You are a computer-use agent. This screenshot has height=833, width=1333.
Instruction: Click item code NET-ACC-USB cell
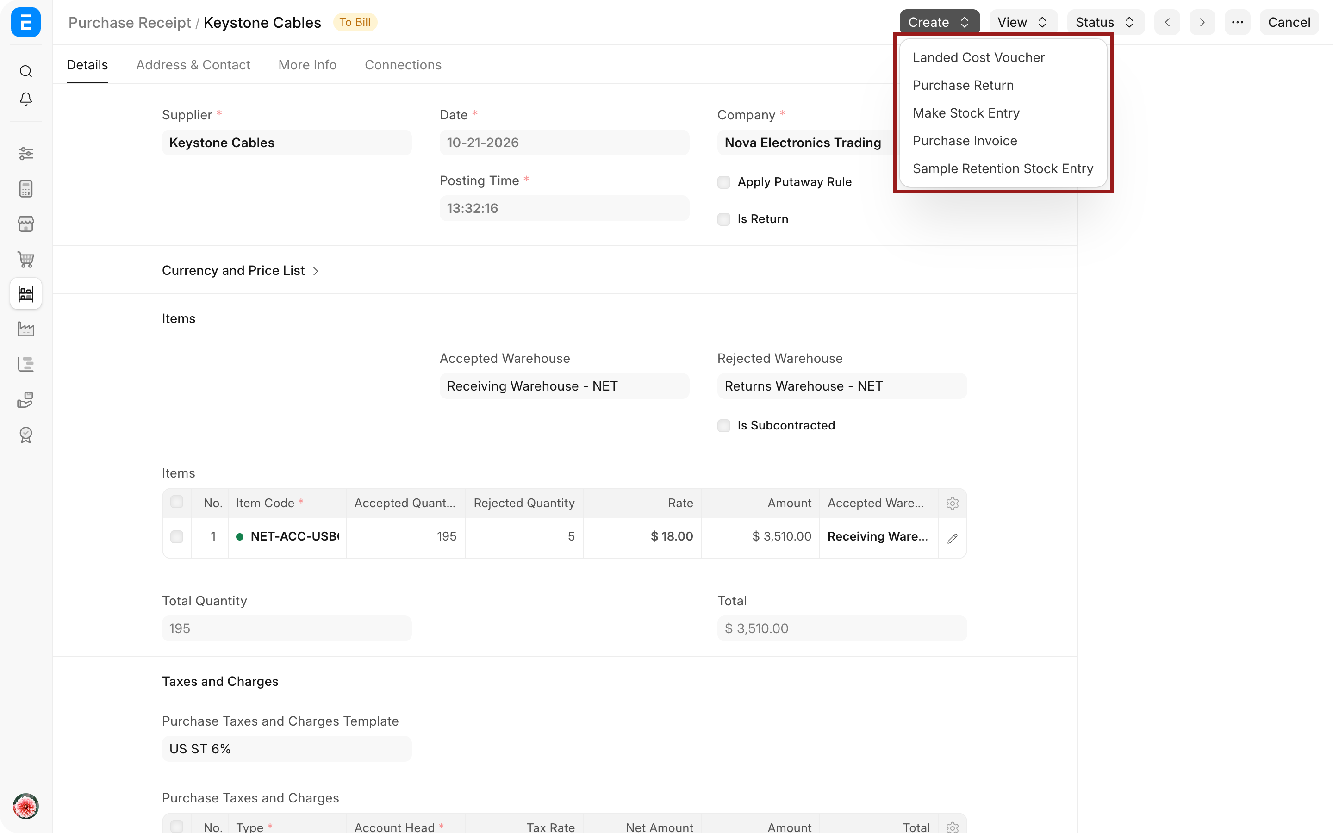(287, 537)
